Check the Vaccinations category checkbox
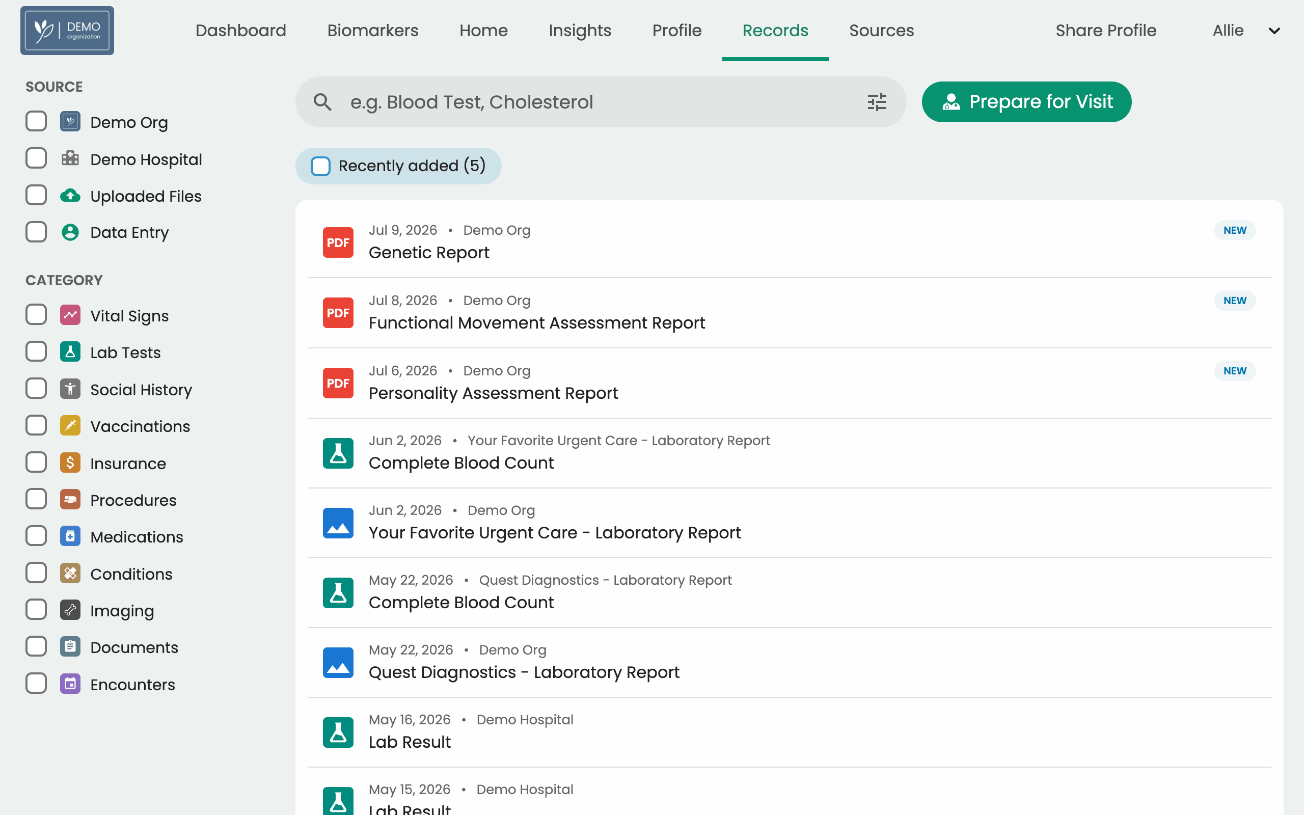 click(36, 426)
